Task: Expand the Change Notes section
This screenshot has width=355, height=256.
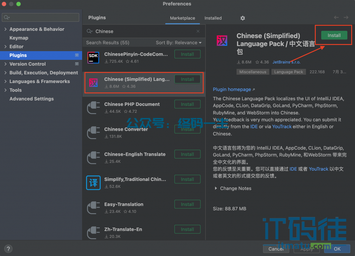Action: pos(216,189)
